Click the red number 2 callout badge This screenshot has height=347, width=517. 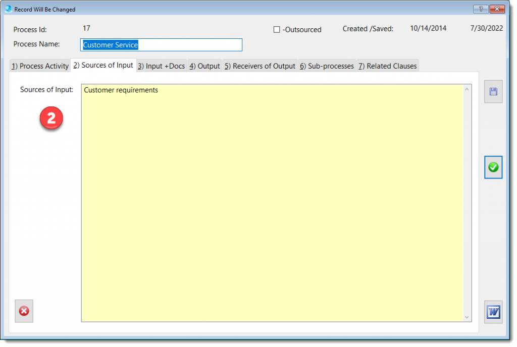(51, 119)
